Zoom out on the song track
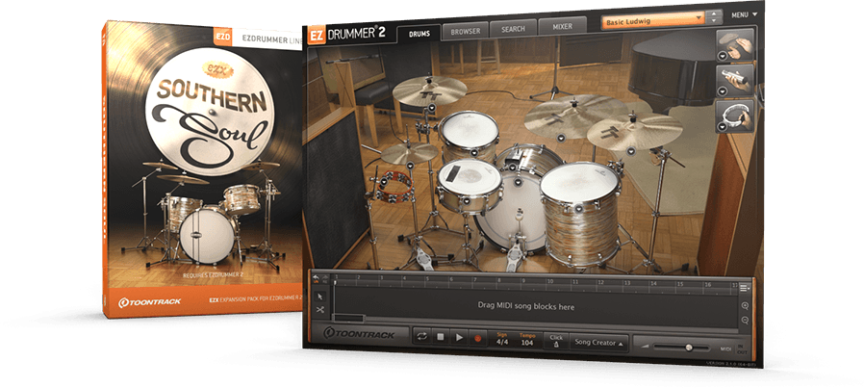 pyautogui.click(x=745, y=321)
